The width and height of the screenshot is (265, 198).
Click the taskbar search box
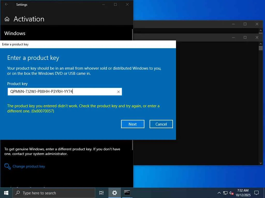click(54, 193)
